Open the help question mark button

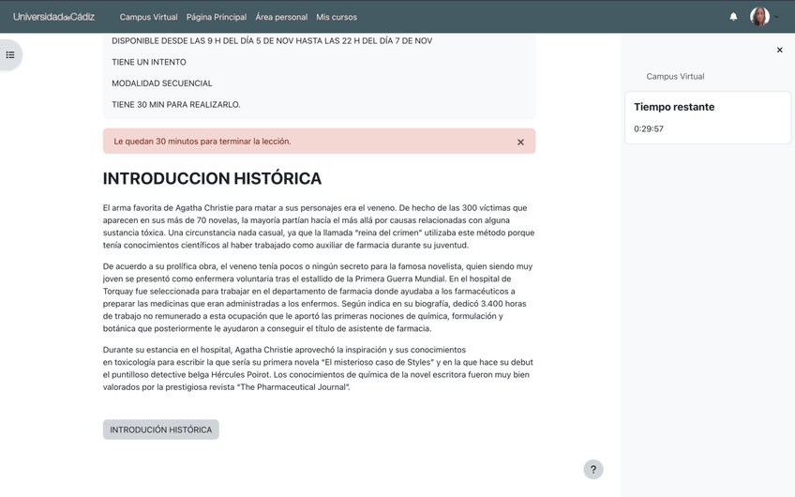click(593, 469)
